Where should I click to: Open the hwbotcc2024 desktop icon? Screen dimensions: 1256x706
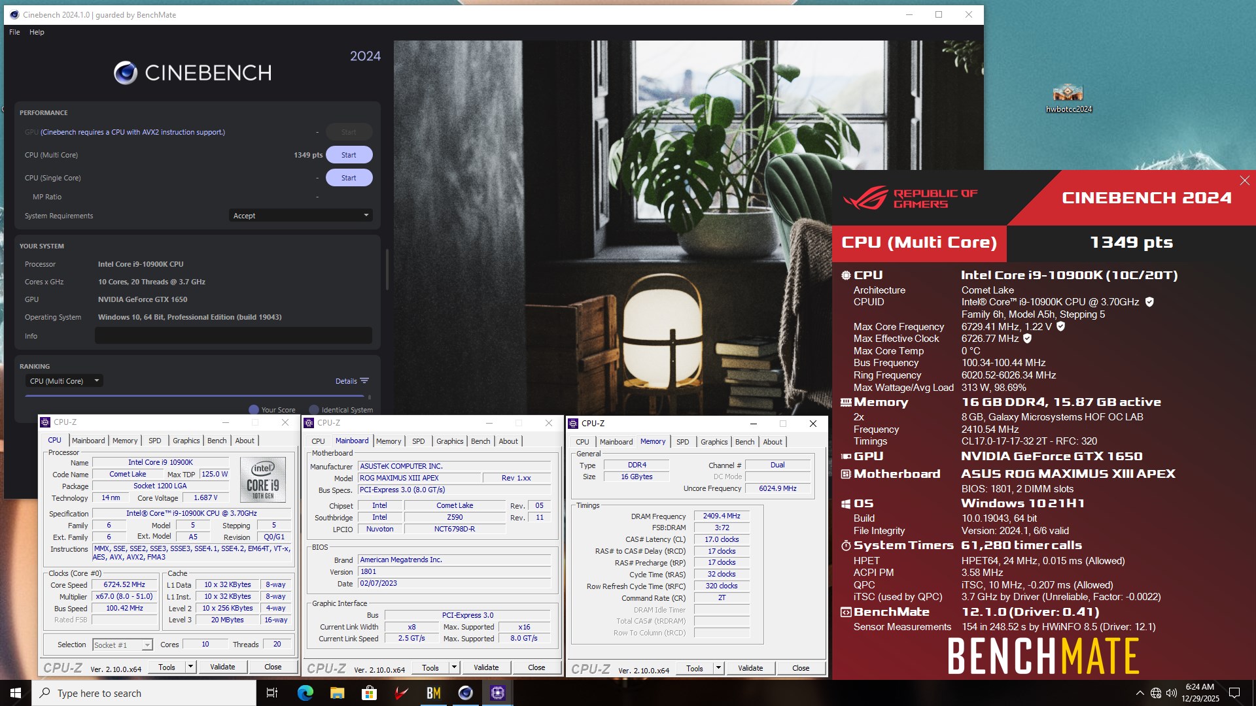pyautogui.click(x=1068, y=98)
